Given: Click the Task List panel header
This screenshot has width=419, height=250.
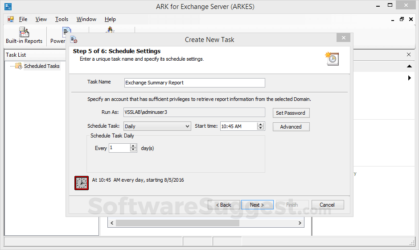Looking at the screenshot, I should point(36,55).
